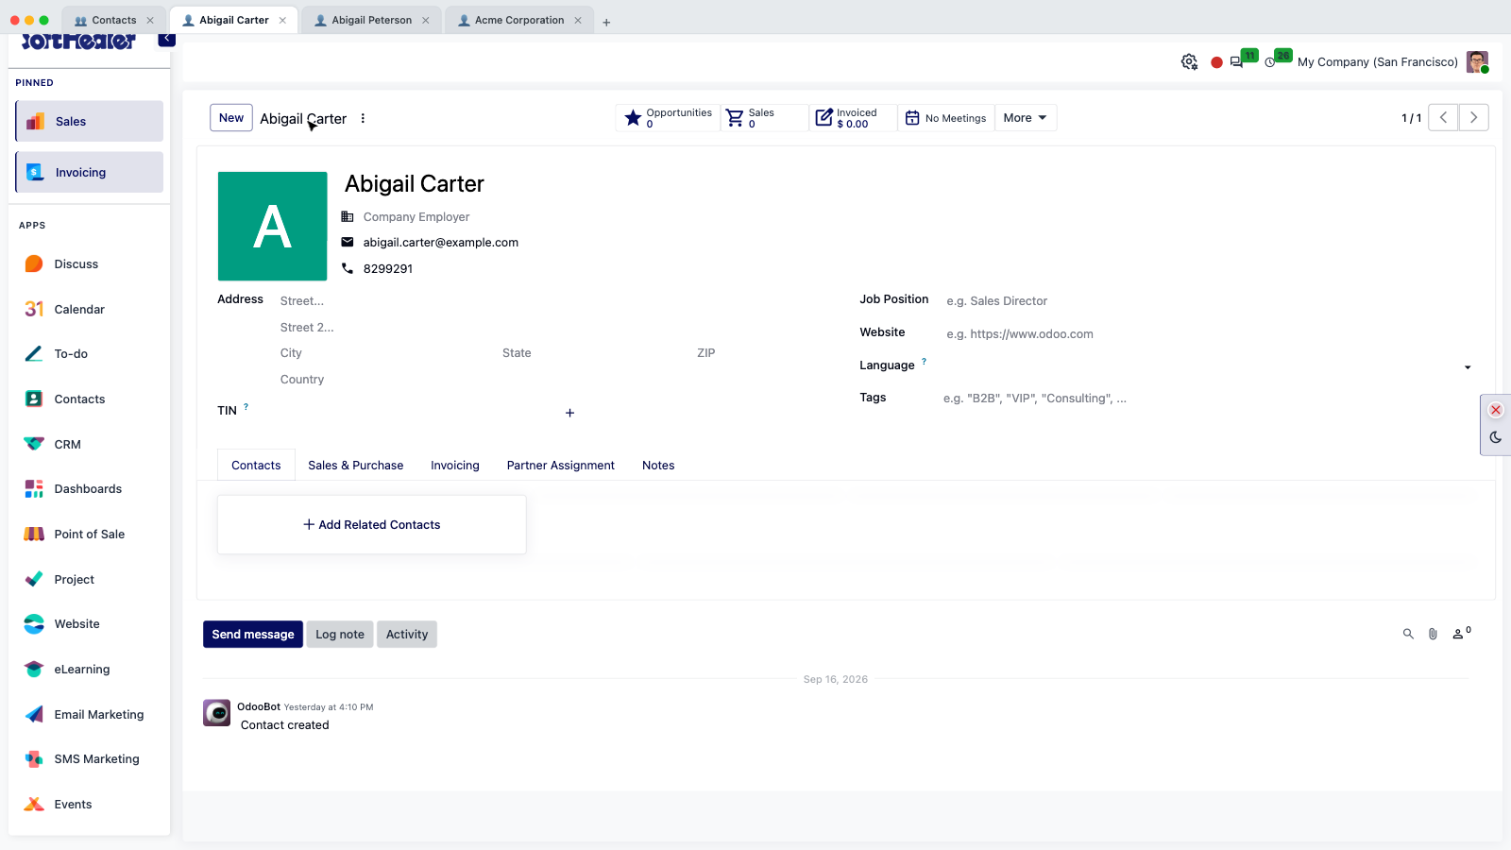Click the New button
1511x850 pixels.
click(231, 118)
